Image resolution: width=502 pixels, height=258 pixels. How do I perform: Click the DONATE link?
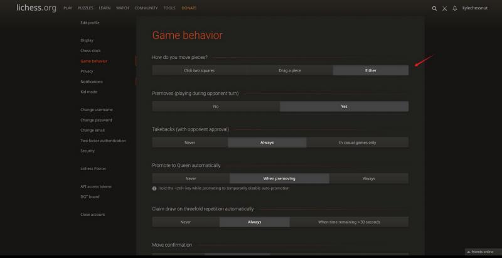[x=188, y=8]
